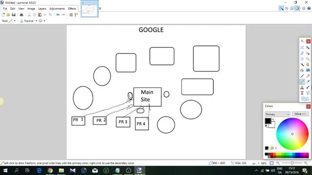Screen dimensions: 312x175
Task: Open the Primary color selector dropdown
Action: 277,114
